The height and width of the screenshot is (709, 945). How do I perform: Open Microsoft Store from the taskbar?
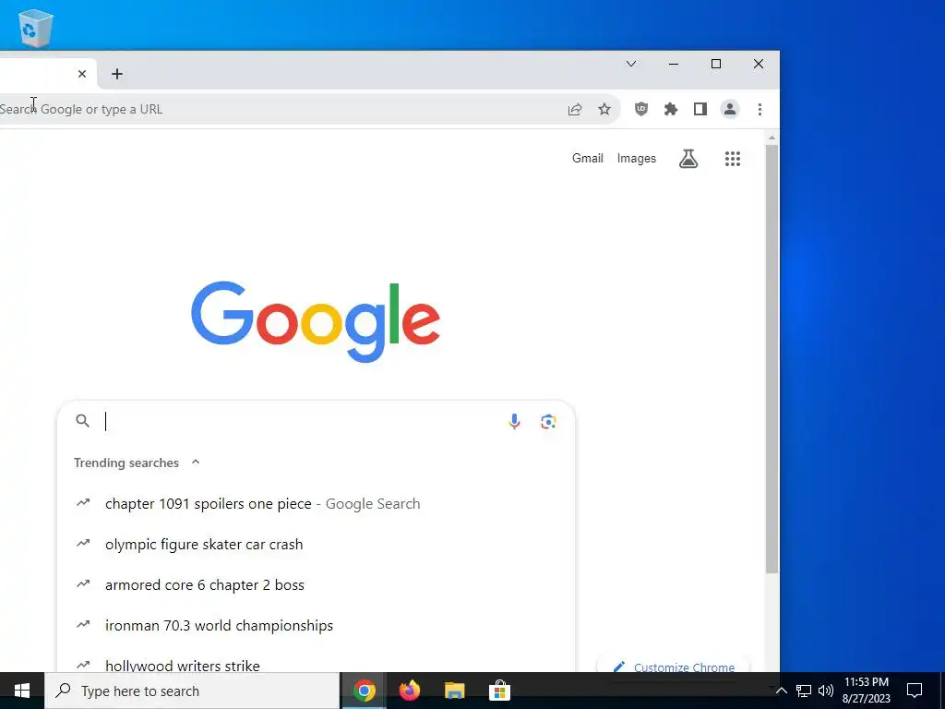tap(499, 691)
